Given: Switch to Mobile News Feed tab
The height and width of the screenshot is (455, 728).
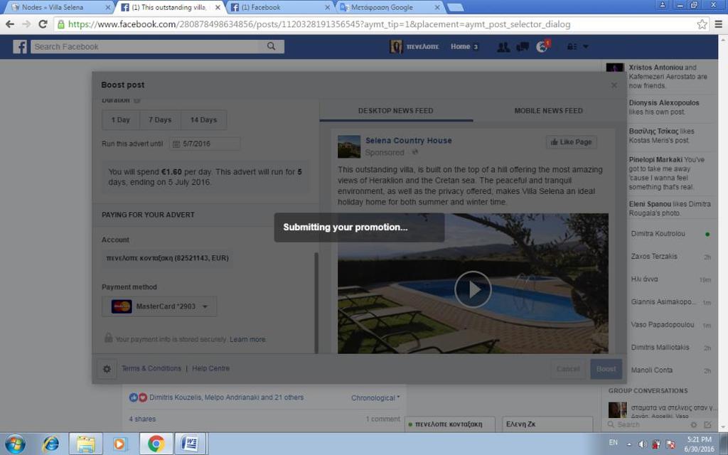Looking at the screenshot, I should (x=548, y=111).
